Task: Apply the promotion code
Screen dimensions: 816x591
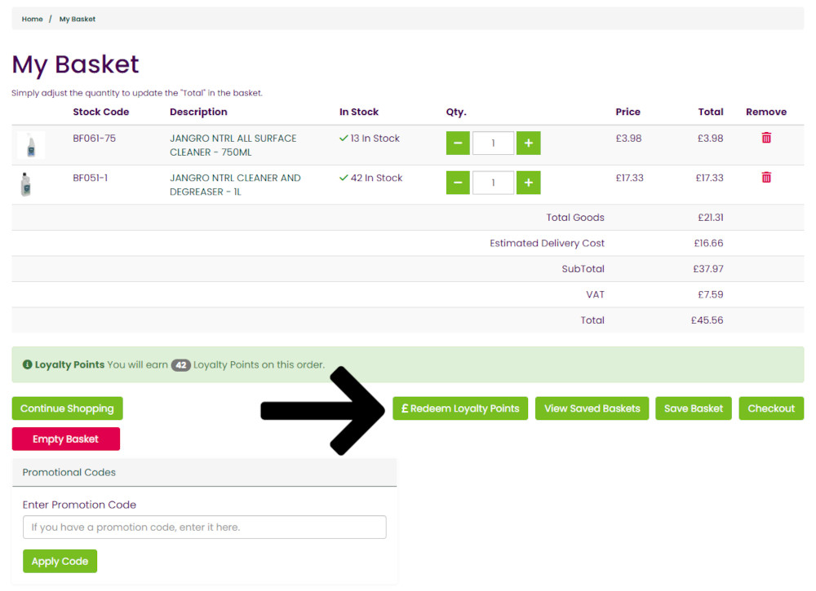Action: (x=60, y=562)
